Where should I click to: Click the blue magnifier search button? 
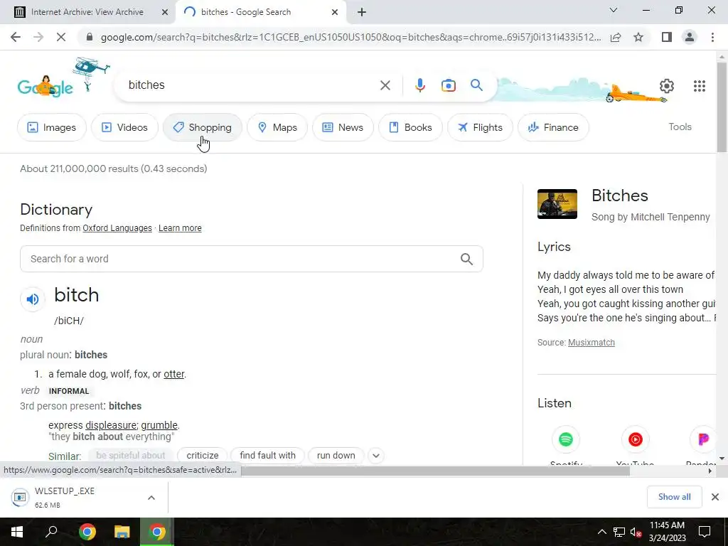click(x=476, y=85)
